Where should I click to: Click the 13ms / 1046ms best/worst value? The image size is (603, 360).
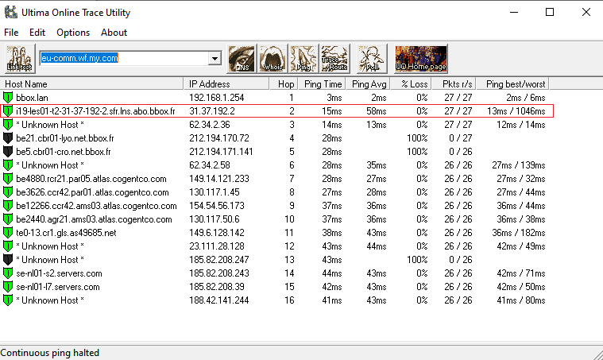[516, 111]
